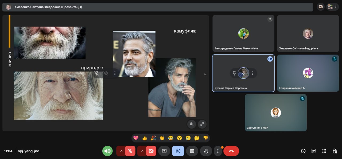Open options for Кульша Лариса Сергіївна's tile

[x=252, y=73]
